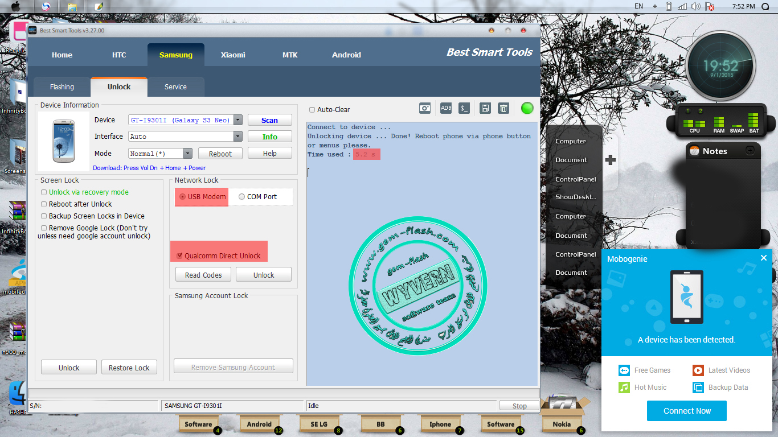
Task: Save the log with the floppy disk icon
Action: [485, 108]
